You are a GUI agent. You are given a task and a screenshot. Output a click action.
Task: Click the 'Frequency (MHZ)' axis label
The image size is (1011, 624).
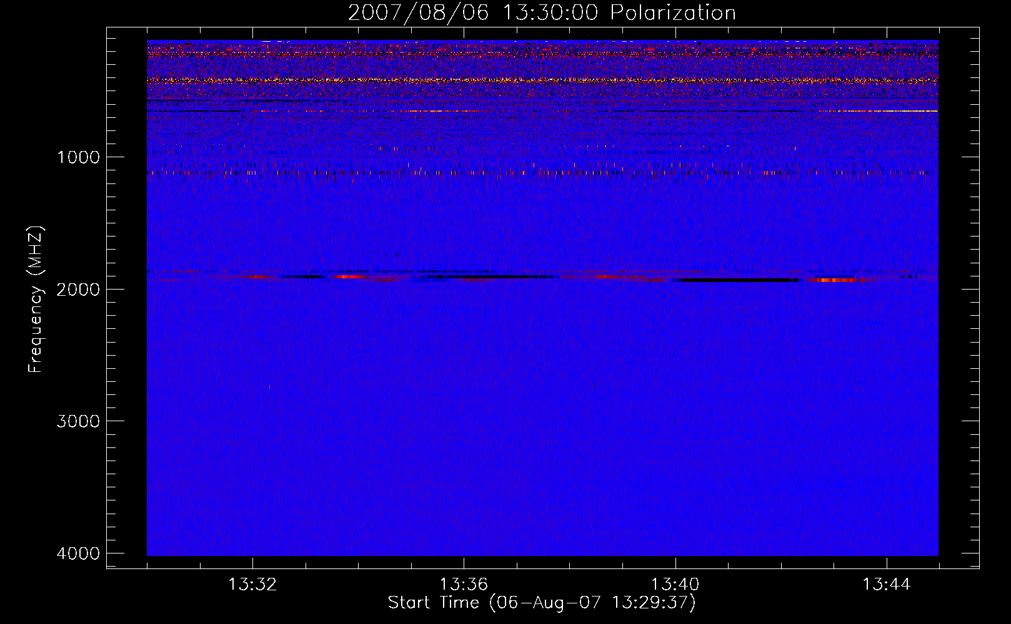36,299
